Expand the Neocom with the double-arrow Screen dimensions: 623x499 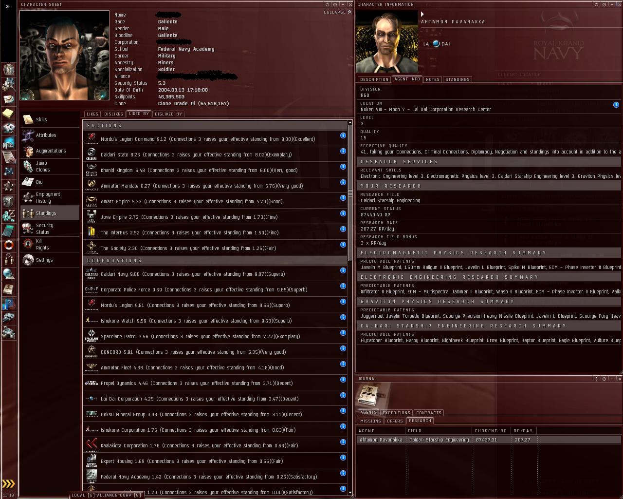[7, 6]
